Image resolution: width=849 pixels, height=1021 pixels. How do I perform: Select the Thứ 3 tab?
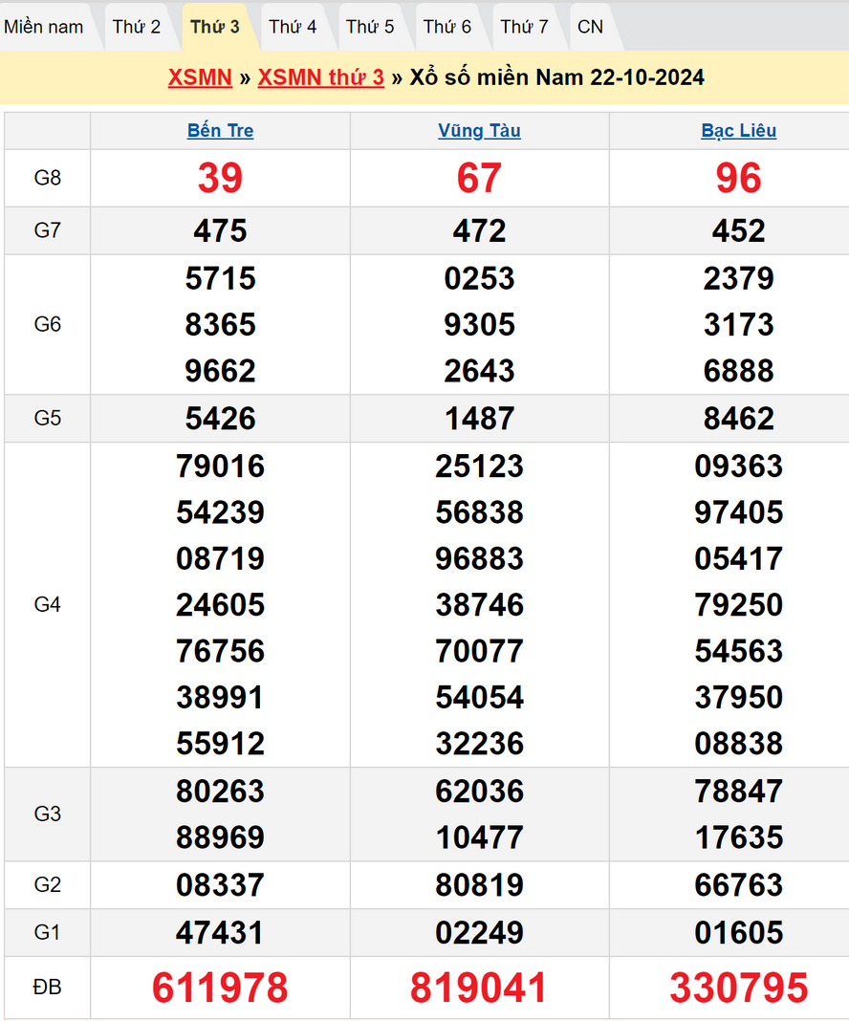coord(215,27)
